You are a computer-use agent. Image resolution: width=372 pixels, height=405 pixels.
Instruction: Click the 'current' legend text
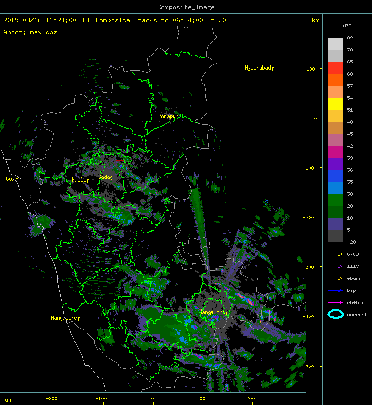[x=357, y=315]
